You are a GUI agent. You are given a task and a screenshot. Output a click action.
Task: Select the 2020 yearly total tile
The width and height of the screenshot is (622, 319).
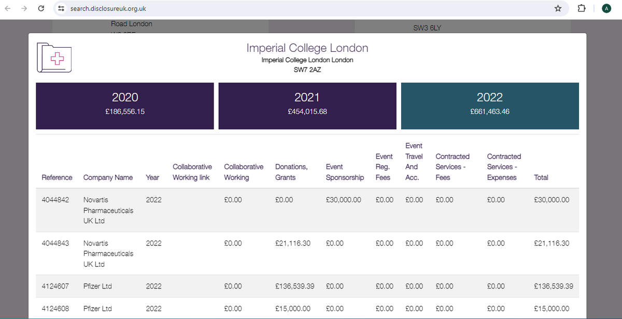click(x=125, y=106)
